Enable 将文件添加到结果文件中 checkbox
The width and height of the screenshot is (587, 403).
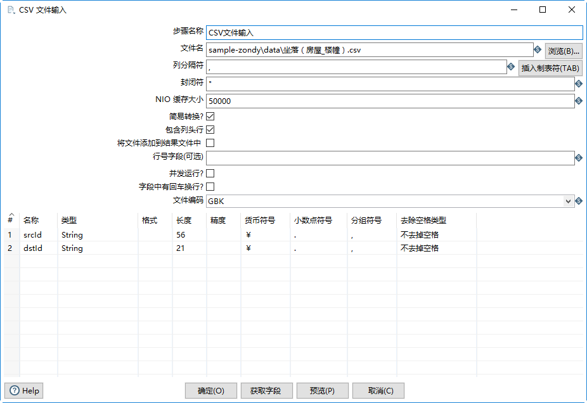[x=210, y=143]
